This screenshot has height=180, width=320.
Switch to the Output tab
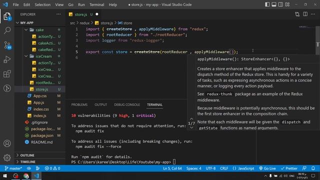tap(100, 104)
